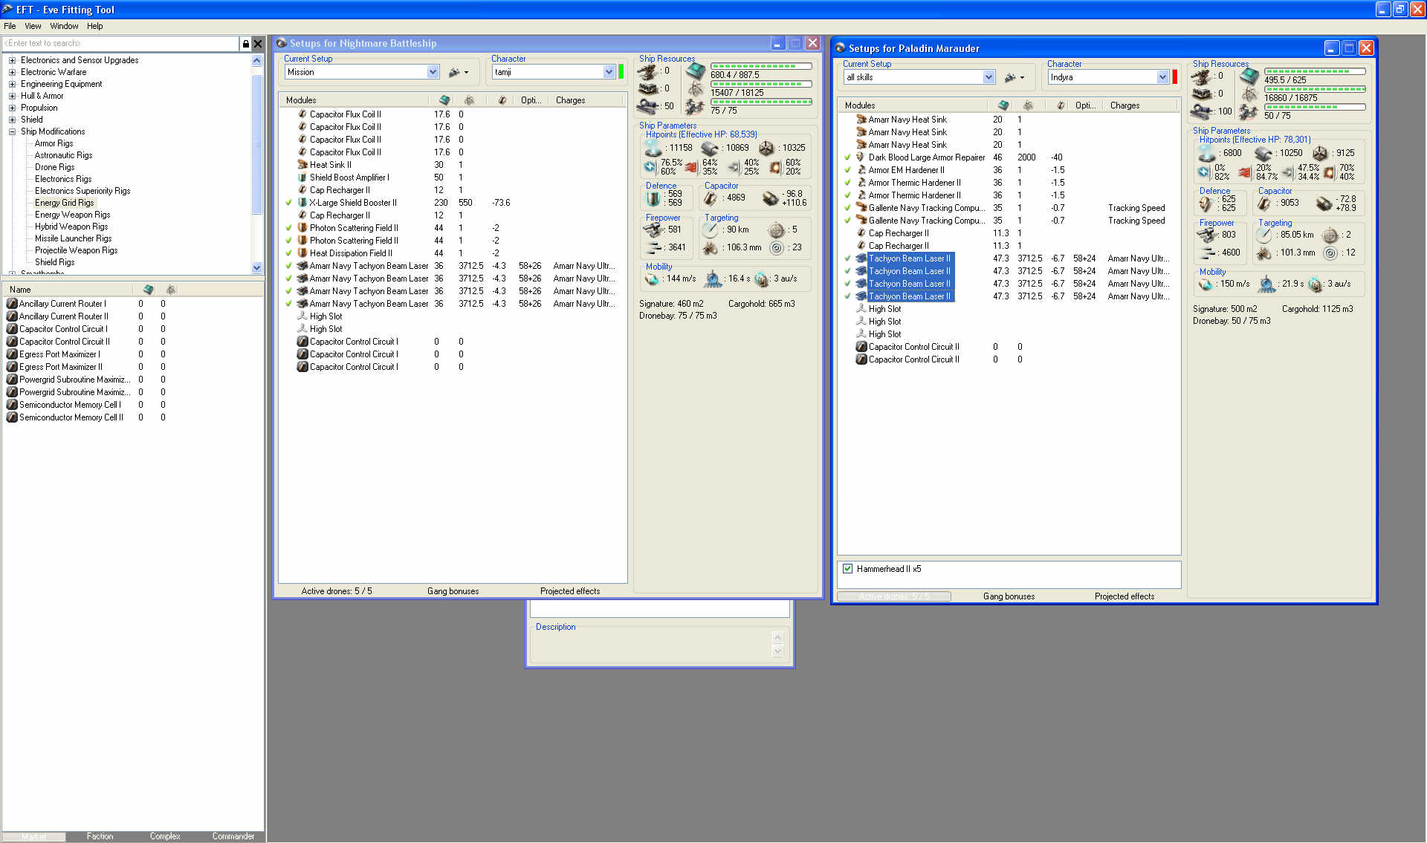Click powergrid column icon in Paladin modules header
The width and height of the screenshot is (1427, 843).
(x=1028, y=105)
